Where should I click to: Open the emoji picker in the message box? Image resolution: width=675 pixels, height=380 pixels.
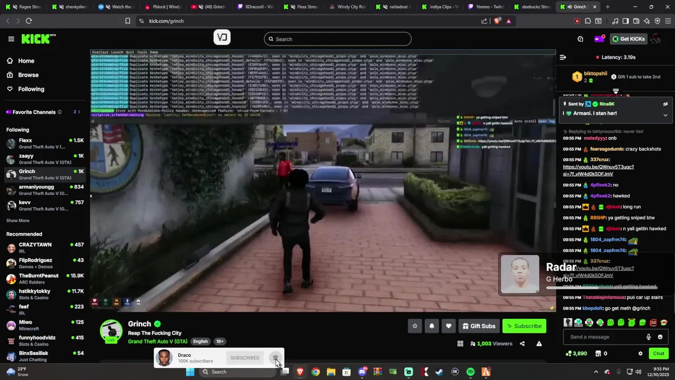(660, 337)
